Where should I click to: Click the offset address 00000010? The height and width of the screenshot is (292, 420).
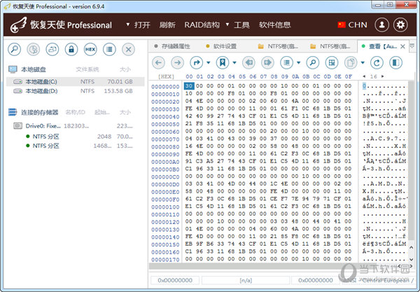(x=165, y=95)
